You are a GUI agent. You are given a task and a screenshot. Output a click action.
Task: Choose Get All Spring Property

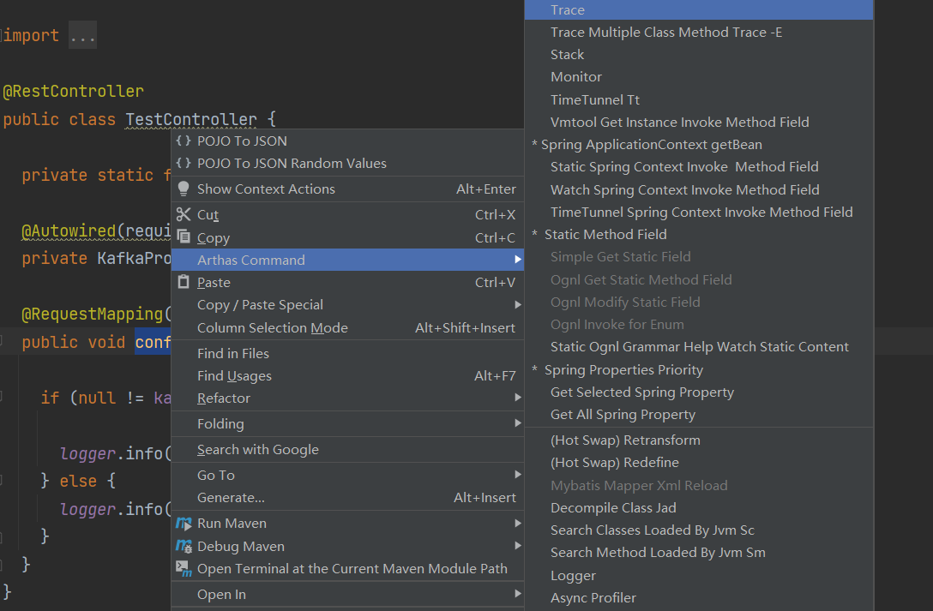(x=699, y=414)
